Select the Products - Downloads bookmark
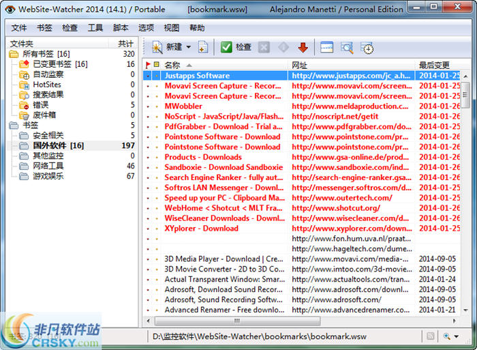Image resolution: width=477 pixels, height=350 pixels. click(203, 157)
